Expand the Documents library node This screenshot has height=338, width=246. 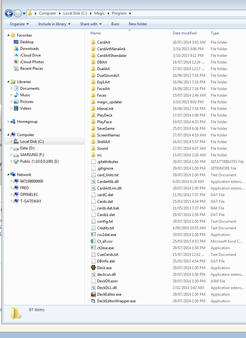(x=12, y=88)
